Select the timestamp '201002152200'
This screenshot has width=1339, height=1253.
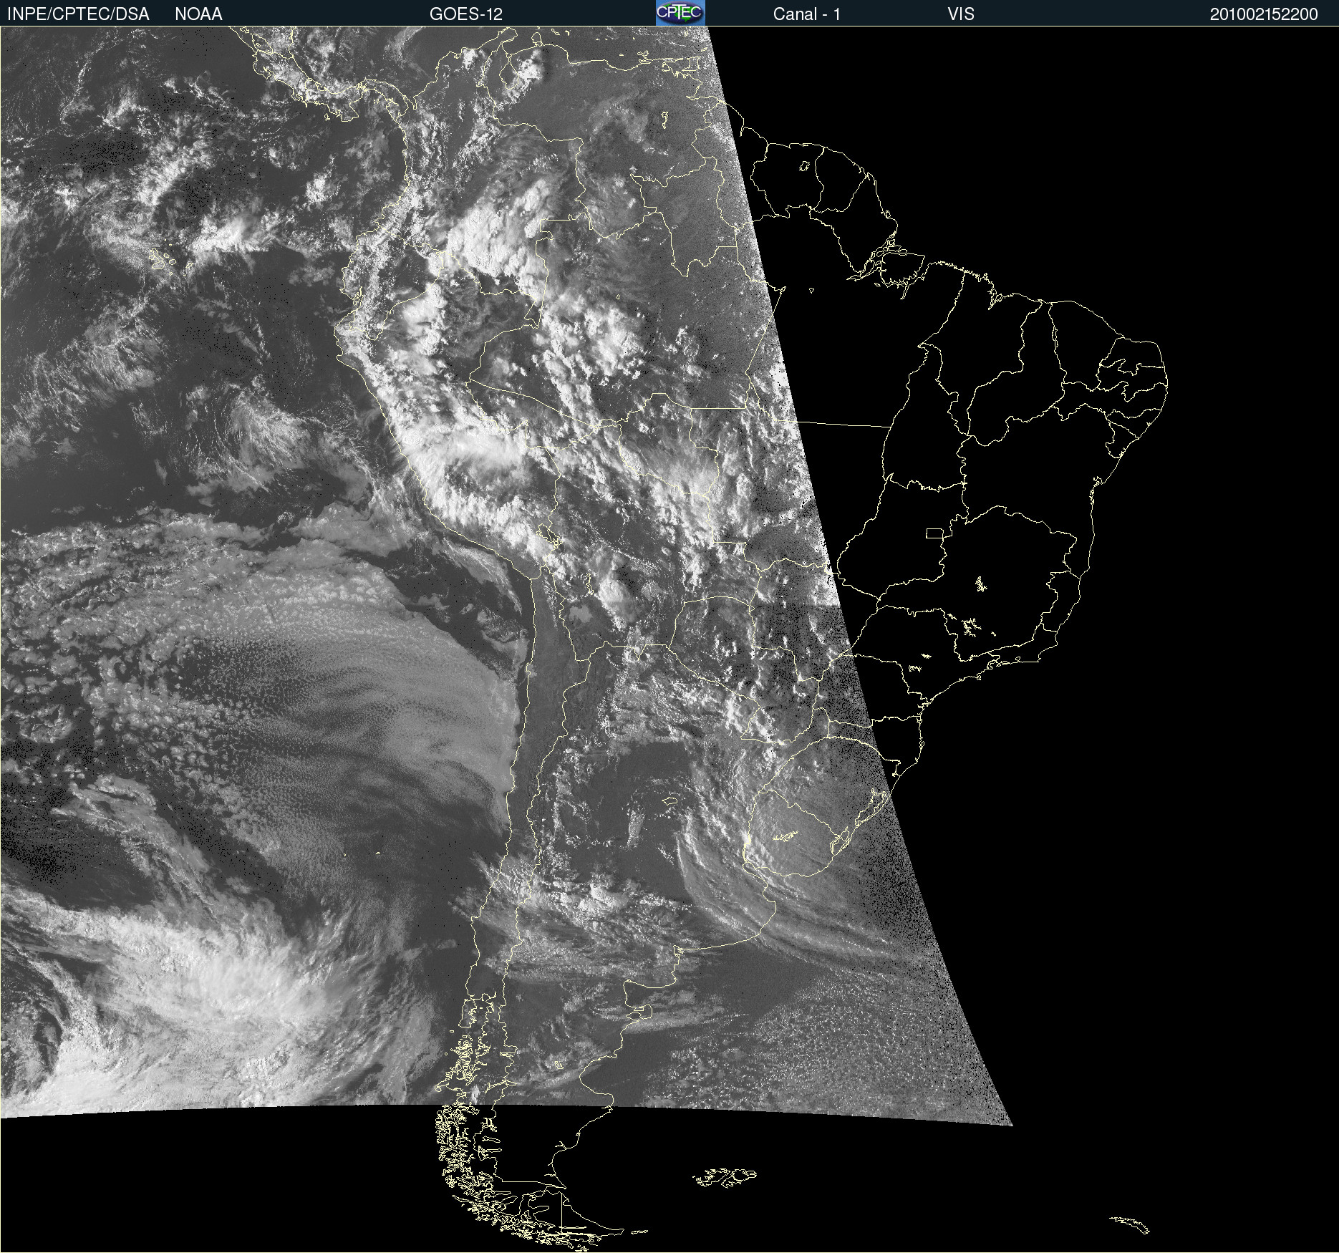point(1264,14)
